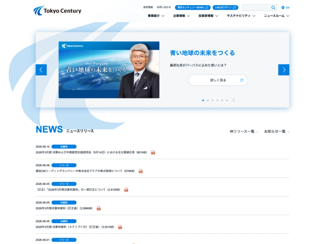Click text 藤原社長がパーパスに込めた想いとは?

tap(198, 65)
